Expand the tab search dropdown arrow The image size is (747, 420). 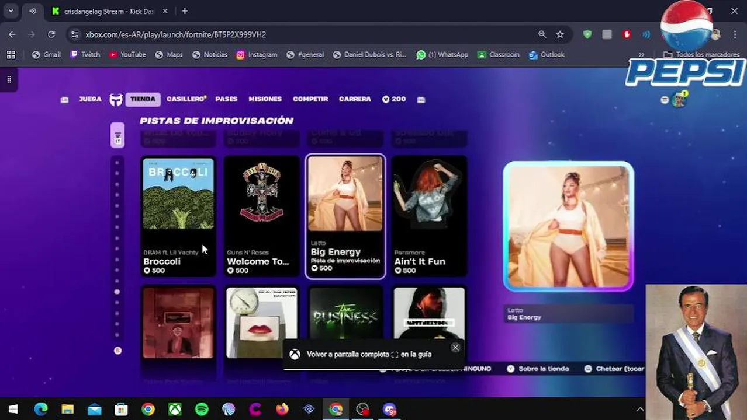(11, 11)
